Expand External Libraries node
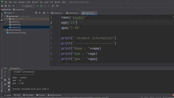This screenshot has width=174, height=98. click(5, 30)
